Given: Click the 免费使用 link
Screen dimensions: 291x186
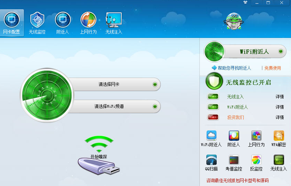Looking at the screenshot, I should [x=272, y=68].
